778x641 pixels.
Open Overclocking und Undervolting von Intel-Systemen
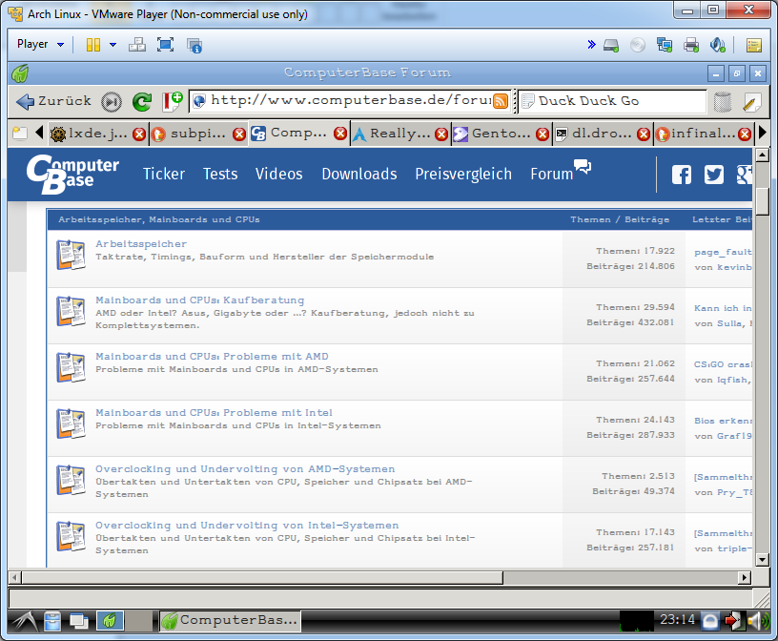247,526
